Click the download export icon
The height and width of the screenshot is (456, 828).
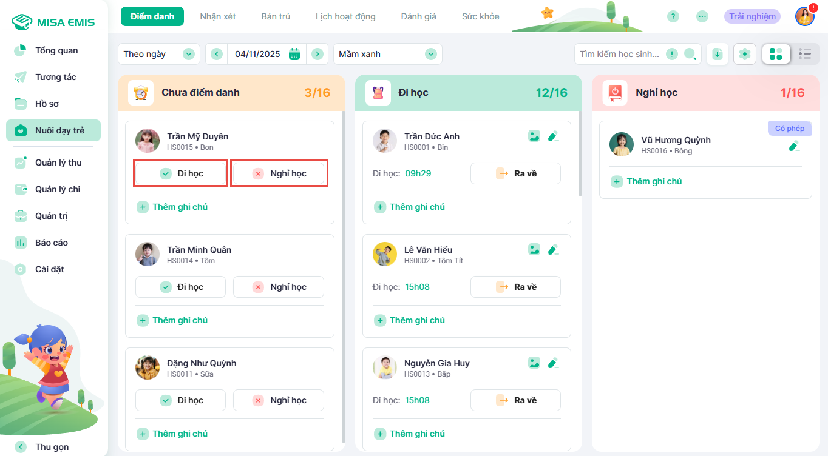click(x=718, y=54)
